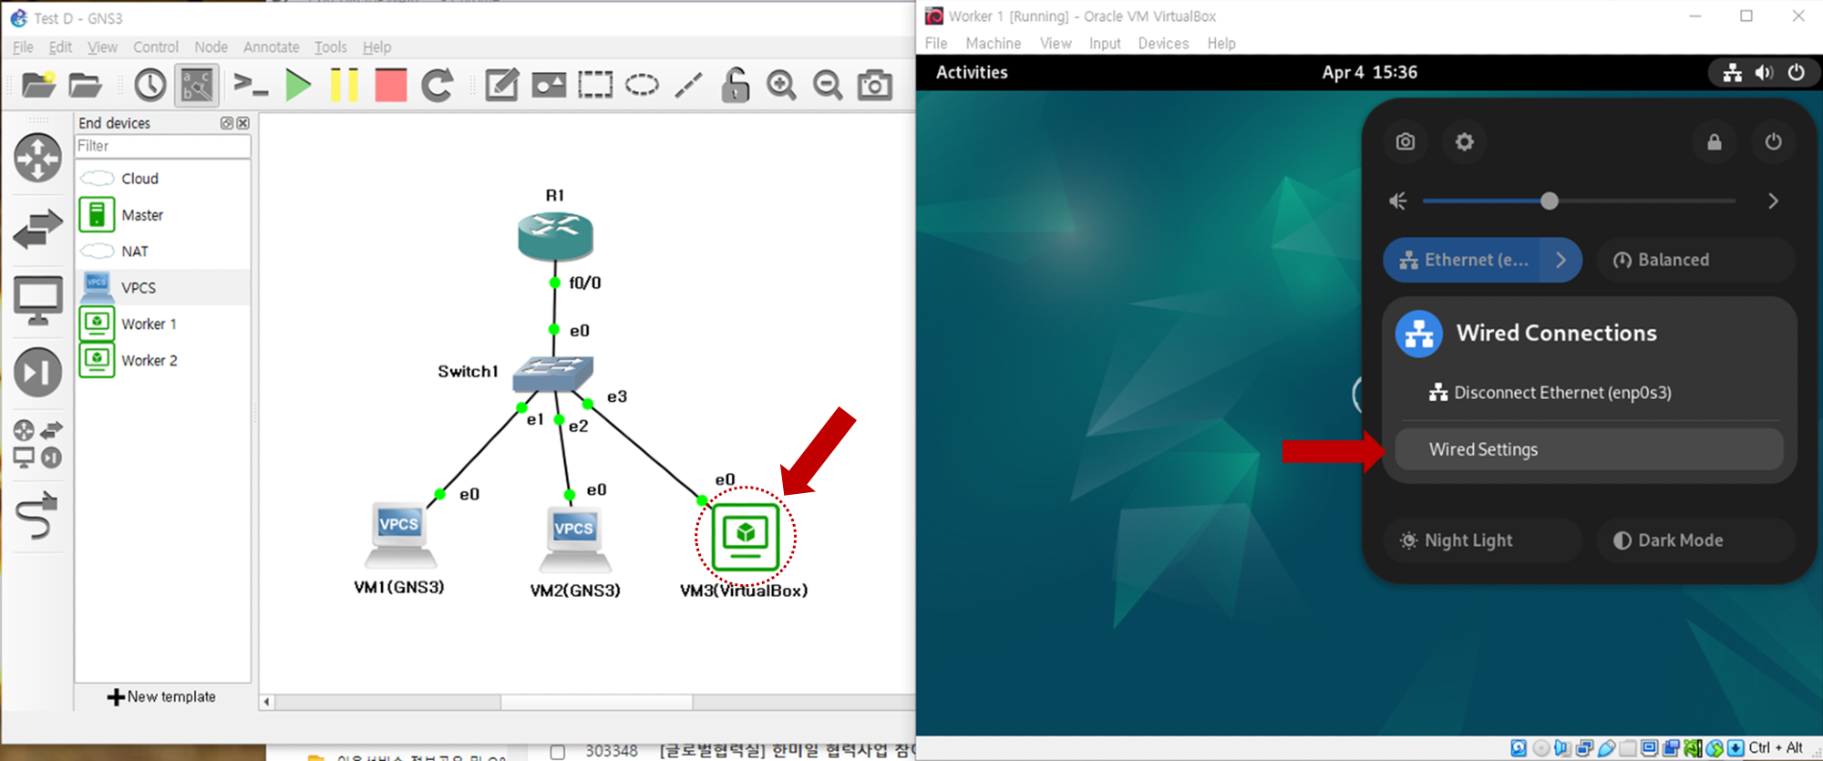1823x761 pixels.
Task: Browse security devices in GNS3 sidebar
Action: pos(37,372)
